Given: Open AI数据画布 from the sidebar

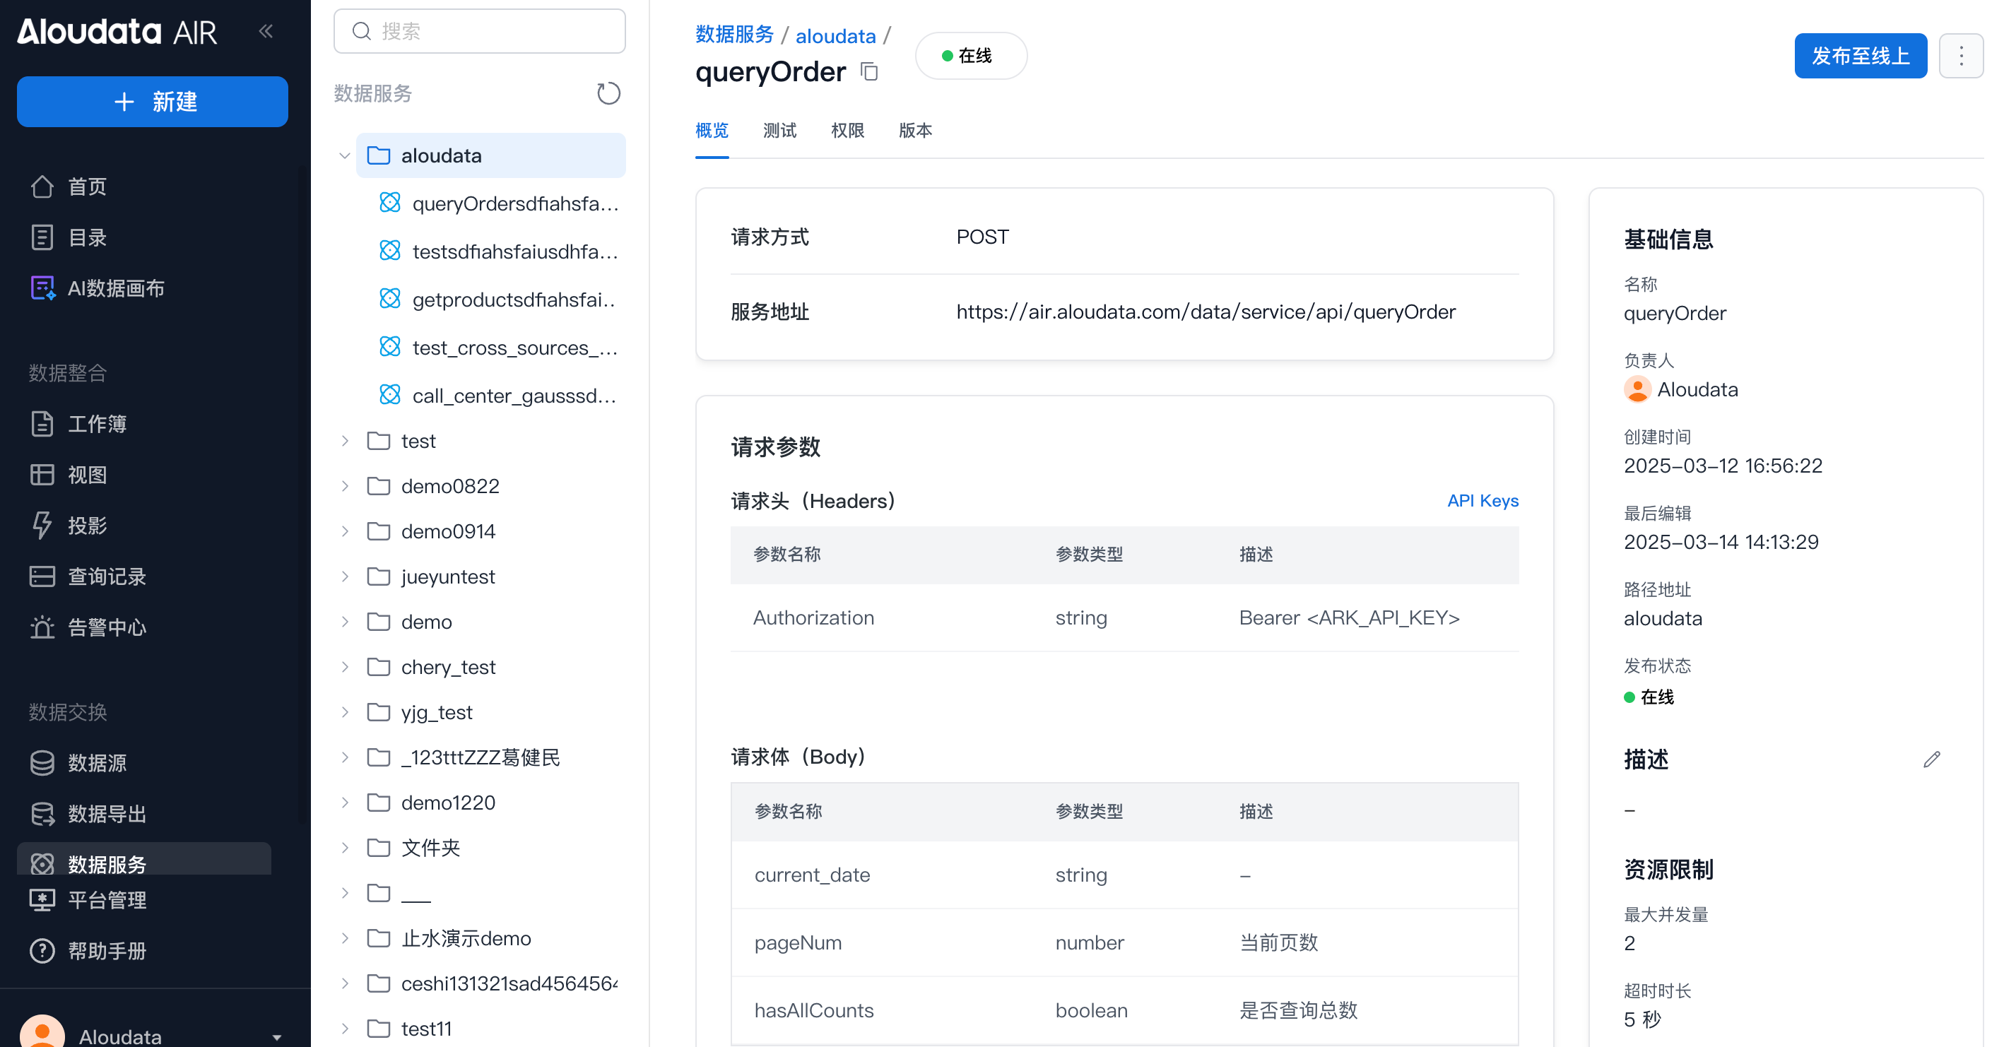Looking at the screenshot, I should [x=115, y=288].
